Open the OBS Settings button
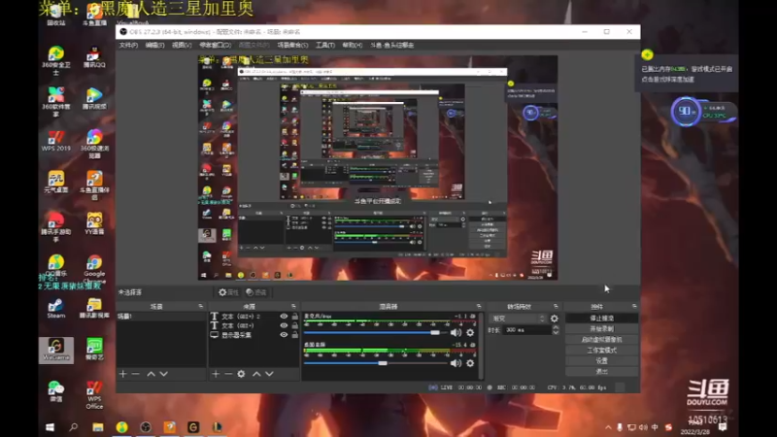Screen dimensions: 777x437 (x=601, y=360)
